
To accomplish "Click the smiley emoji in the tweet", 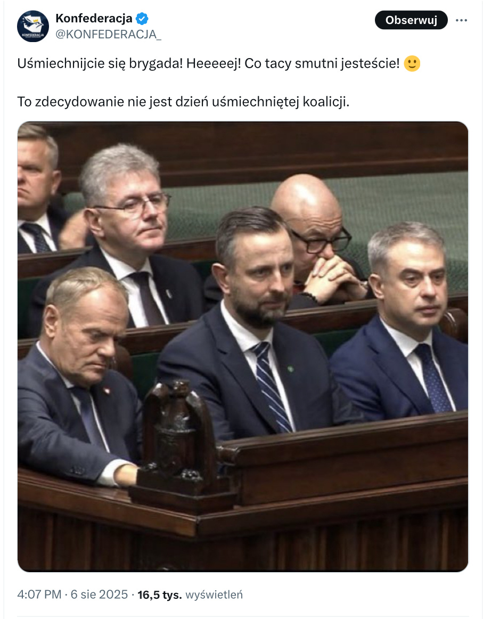I will [x=412, y=63].
